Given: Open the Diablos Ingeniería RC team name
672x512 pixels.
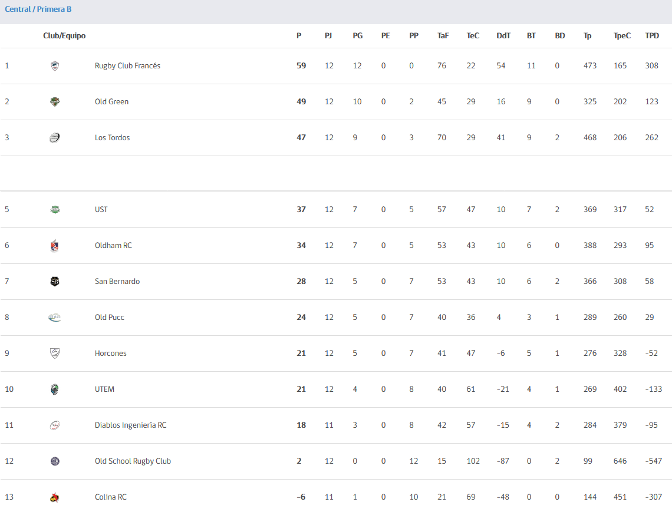Looking at the screenshot, I should [131, 425].
